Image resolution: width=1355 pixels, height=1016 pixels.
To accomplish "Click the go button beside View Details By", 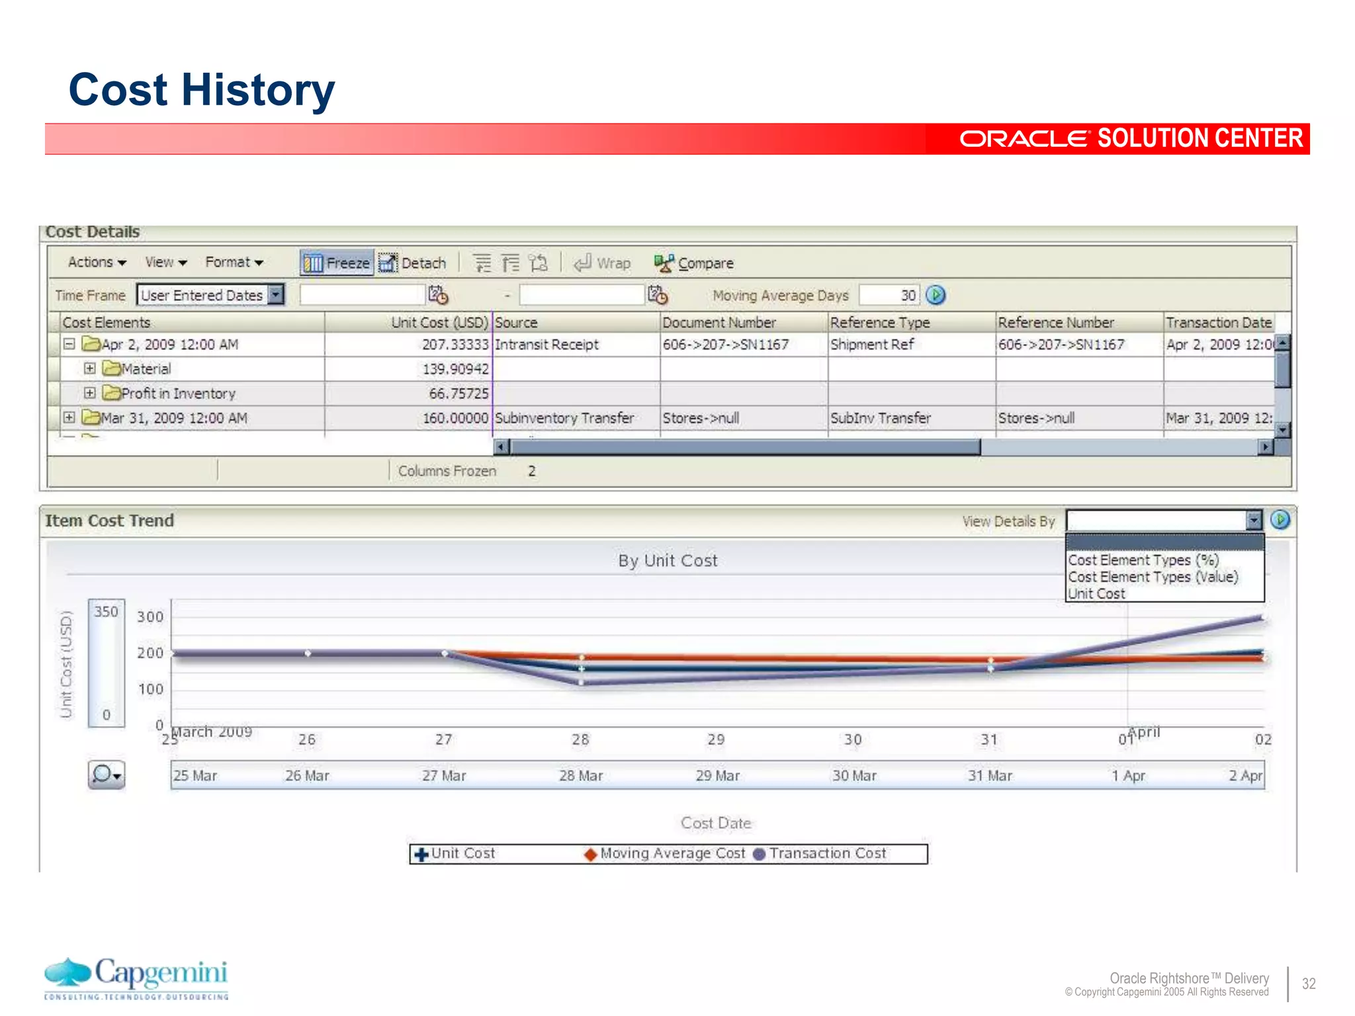I will click(x=1280, y=520).
